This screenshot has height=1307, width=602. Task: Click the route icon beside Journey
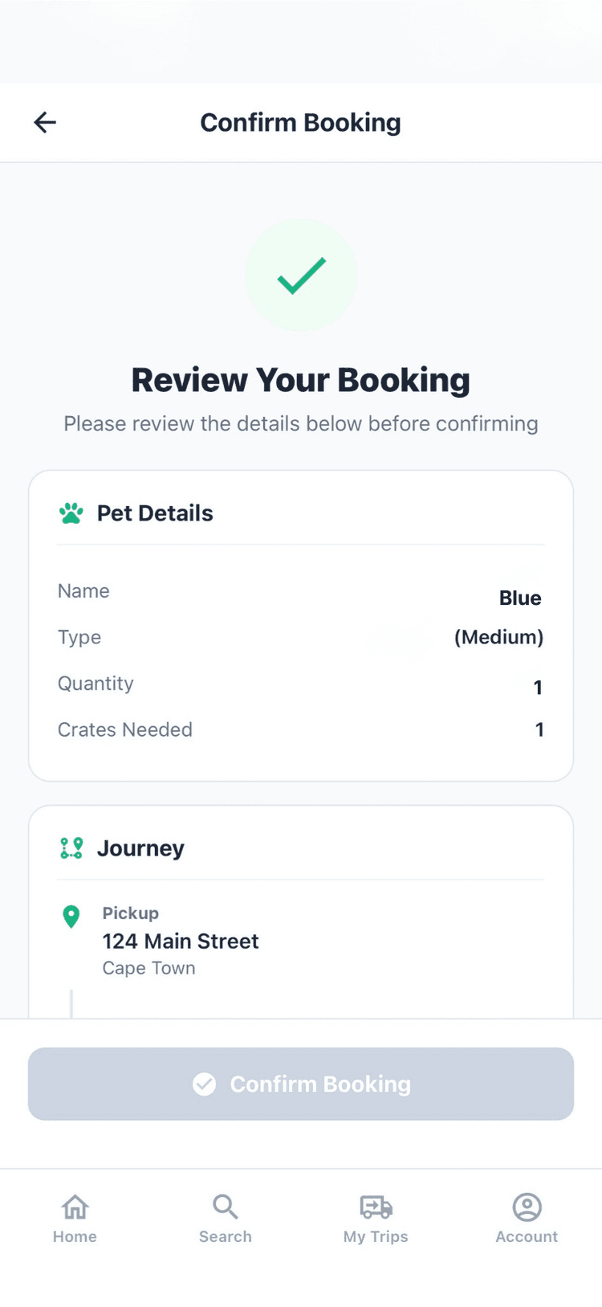tap(71, 848)
